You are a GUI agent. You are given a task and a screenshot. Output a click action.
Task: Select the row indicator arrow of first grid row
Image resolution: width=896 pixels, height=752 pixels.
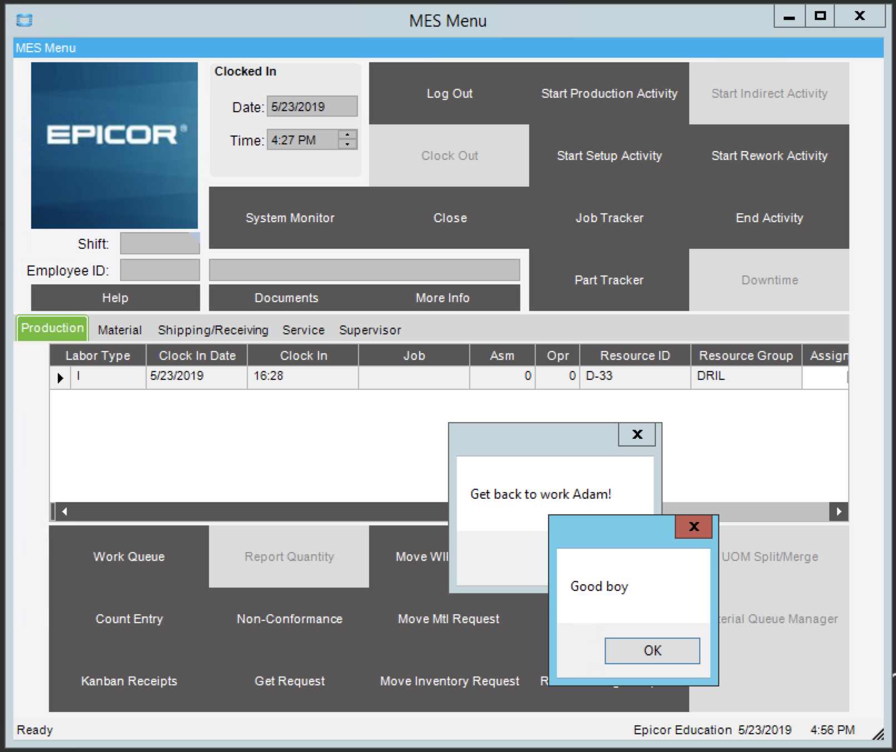coord(60,378)
